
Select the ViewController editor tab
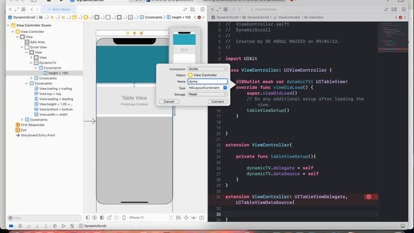point(263,9)
